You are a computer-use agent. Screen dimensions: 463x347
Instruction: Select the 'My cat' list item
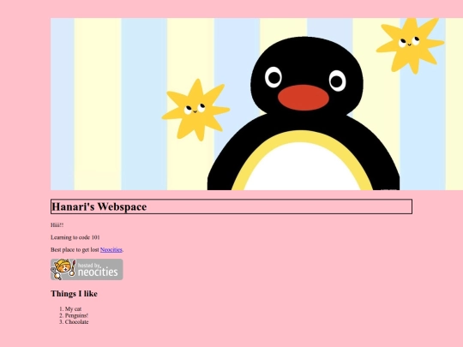pos(73,309)
